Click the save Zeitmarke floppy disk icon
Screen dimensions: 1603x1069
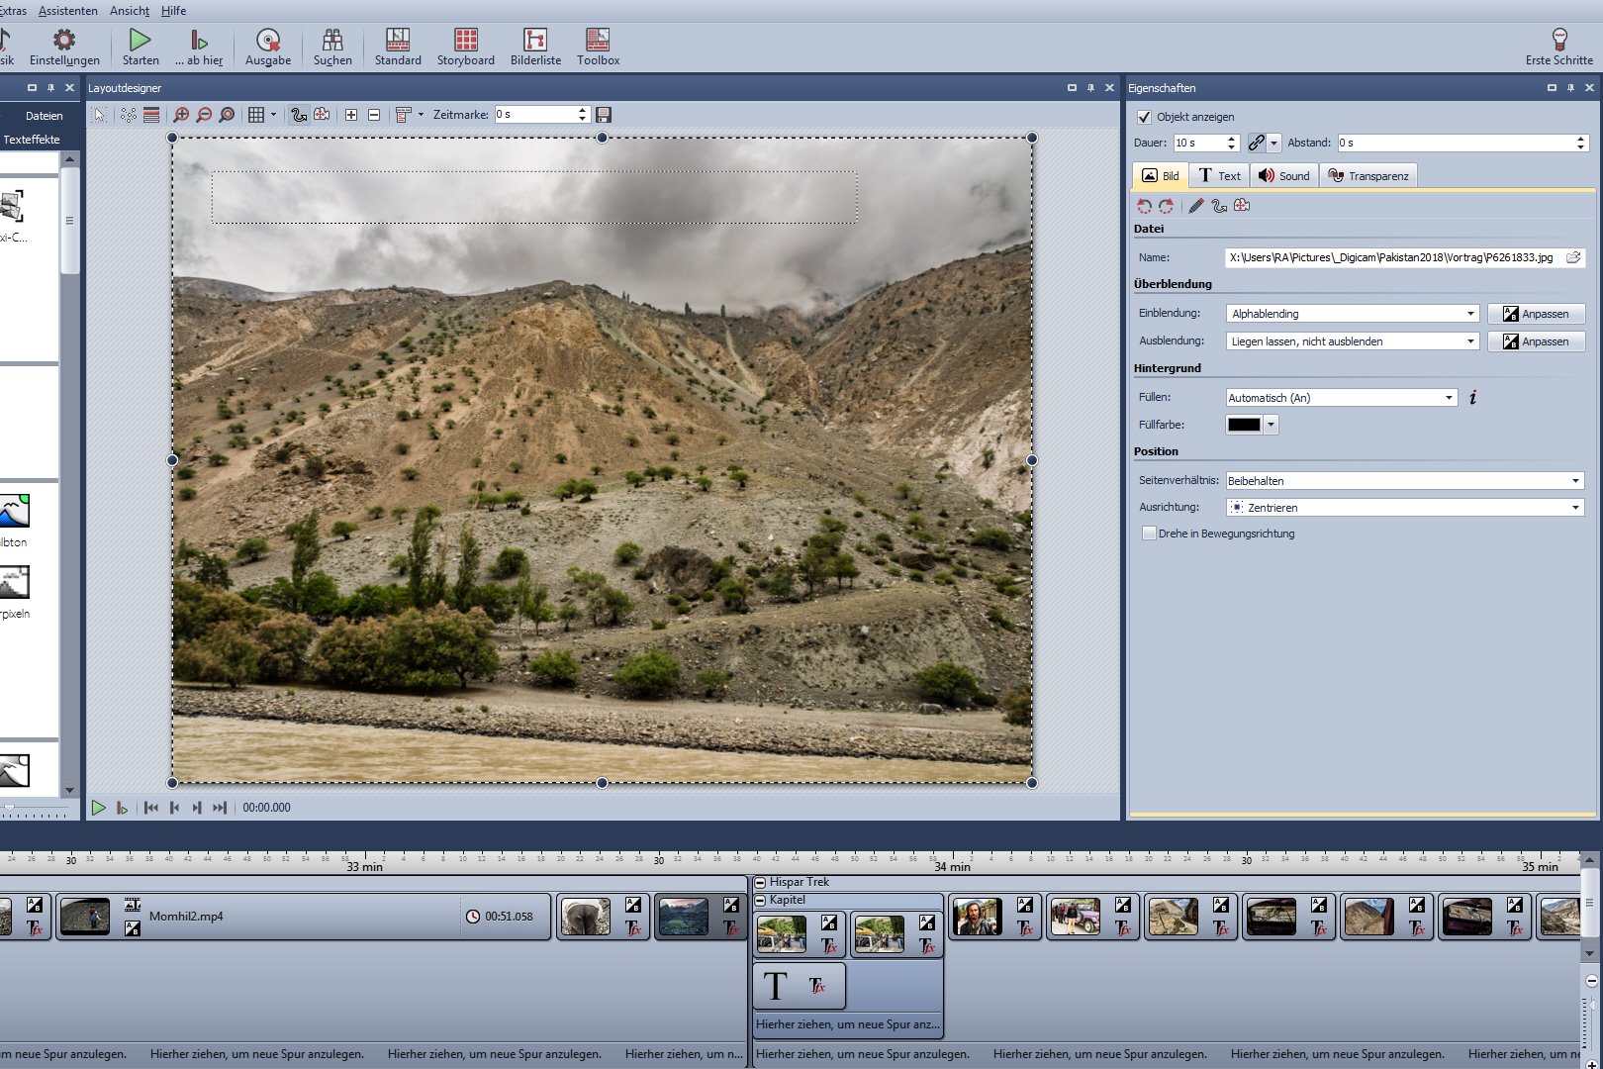tap(604, 115)
